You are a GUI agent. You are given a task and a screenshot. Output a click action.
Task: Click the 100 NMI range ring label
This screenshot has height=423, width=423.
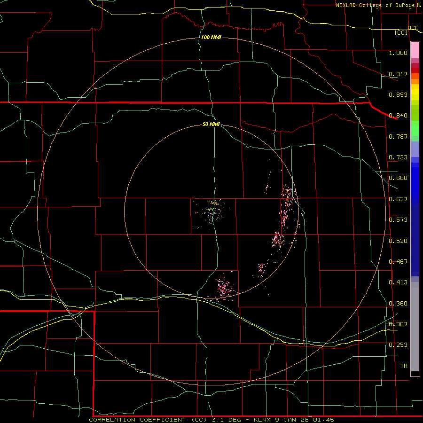click(211, 37)
